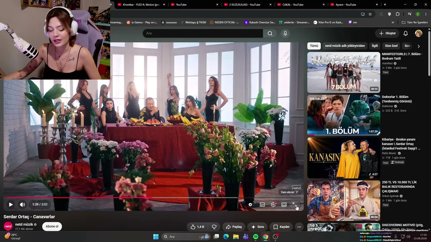Screen dimensions: 431x242
Task: Turn on subtitles in the video player
Action: [262, 204]
